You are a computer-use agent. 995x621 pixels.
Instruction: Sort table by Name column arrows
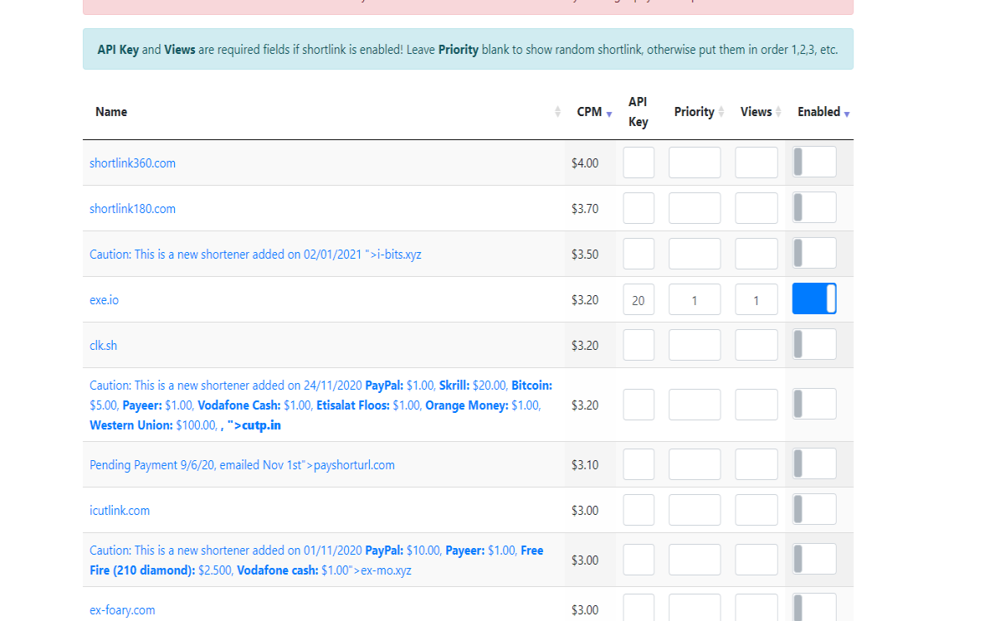click(x=557, y=112)
